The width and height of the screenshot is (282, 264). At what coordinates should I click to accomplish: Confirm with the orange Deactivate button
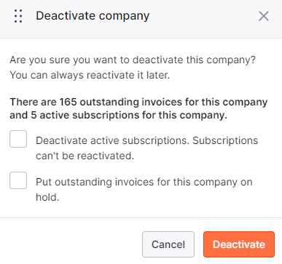click(x=239, y=244)
